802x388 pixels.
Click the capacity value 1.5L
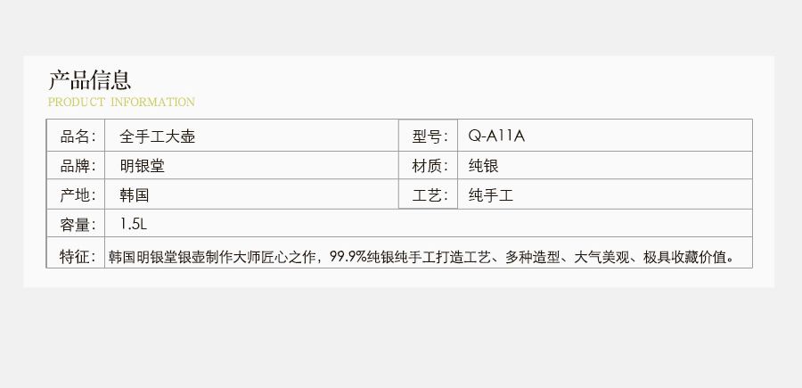(x=132, y=224)
